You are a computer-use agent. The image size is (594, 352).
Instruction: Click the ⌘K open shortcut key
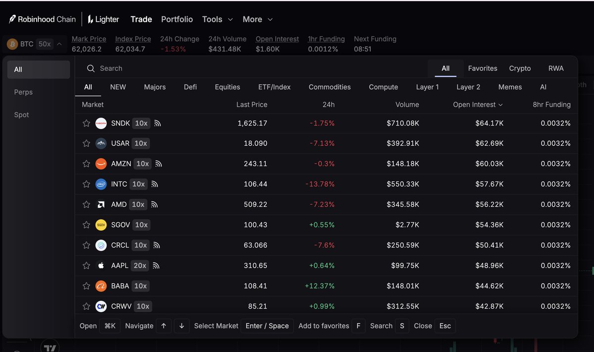tap(109, 326)
